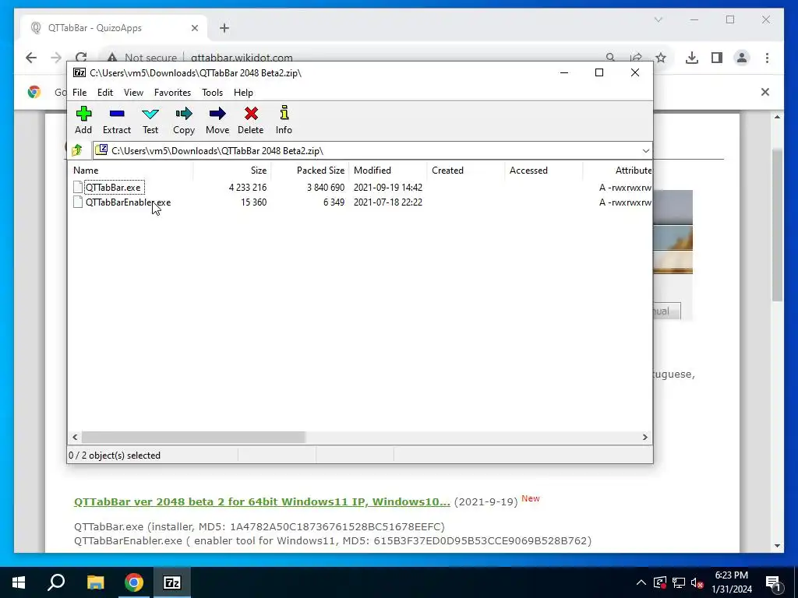Open Chrome profile avatar
The height and width of the screenshot is (598, 798).
point(742,58)
